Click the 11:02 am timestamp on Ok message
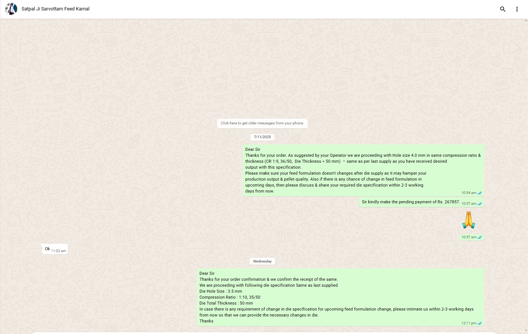Screen dimensions: 528x334 point(59,251)
